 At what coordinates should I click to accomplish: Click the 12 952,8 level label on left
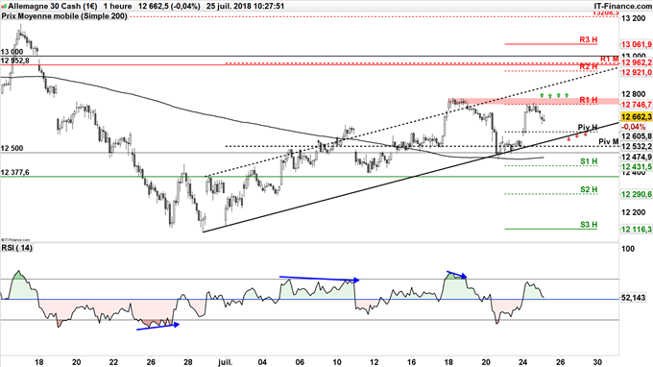pos(15,61)
